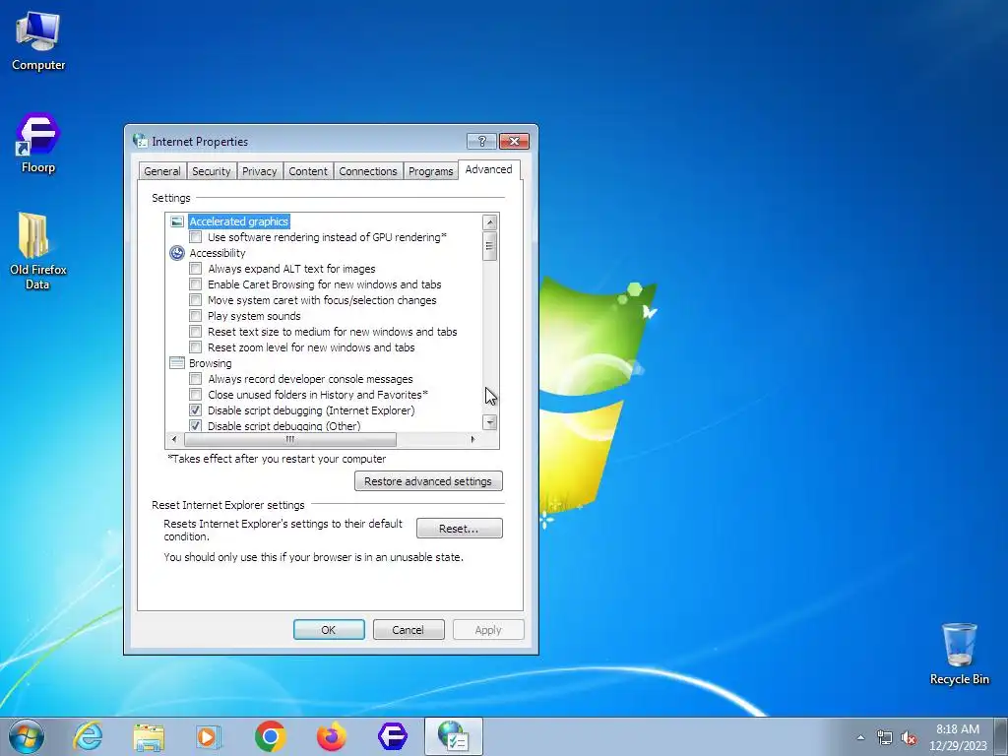This screenshot has height=756, width=1008.
Task: Click Cancel to dismiss the dialog
Action: click(x=409, y=630)
